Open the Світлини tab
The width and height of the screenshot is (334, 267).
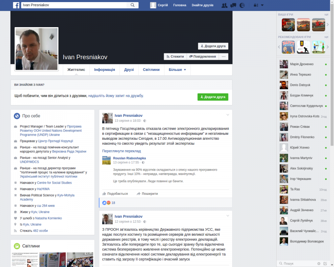151,70
